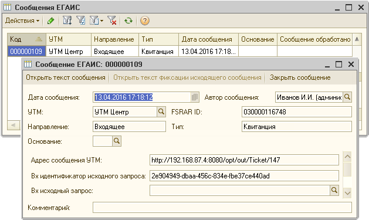This screenshot has height=220, width=369.
Task: Click the FSRAR ID field
Action: click(x=296, y=112)
